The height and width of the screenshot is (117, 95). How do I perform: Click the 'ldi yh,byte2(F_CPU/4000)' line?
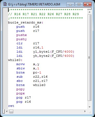45,56
